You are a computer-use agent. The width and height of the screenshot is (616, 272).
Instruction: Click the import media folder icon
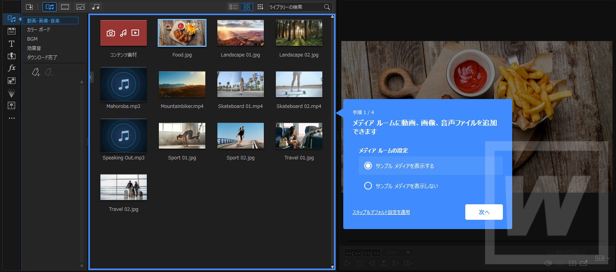coord(29,7)
